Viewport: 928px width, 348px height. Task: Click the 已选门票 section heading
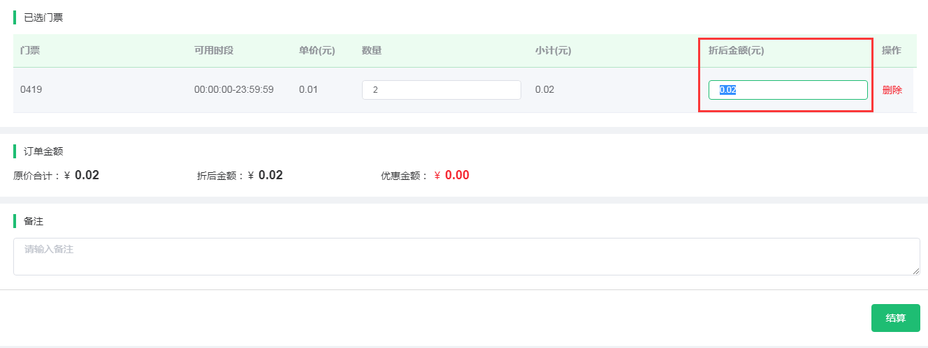coord(43,17)
